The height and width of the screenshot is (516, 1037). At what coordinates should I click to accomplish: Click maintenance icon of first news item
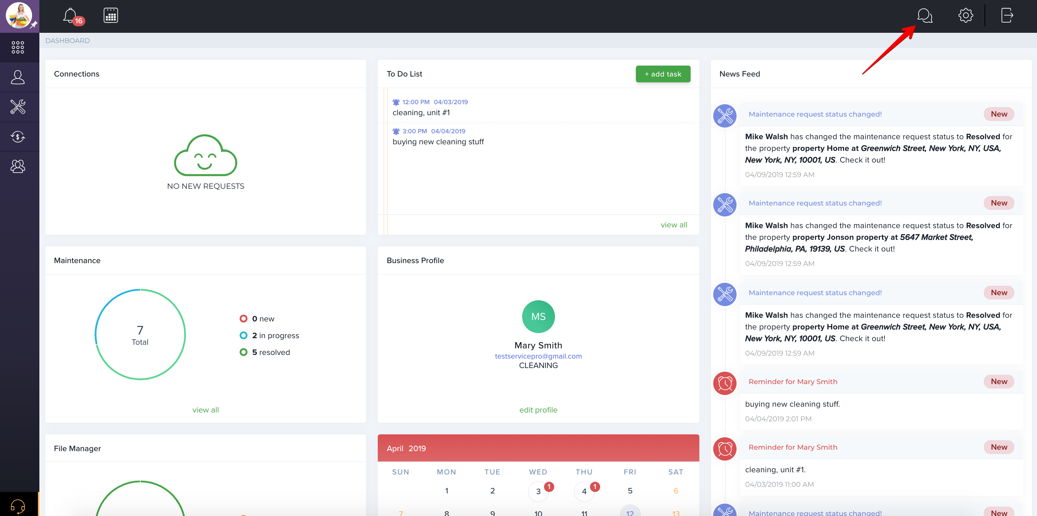725,116
